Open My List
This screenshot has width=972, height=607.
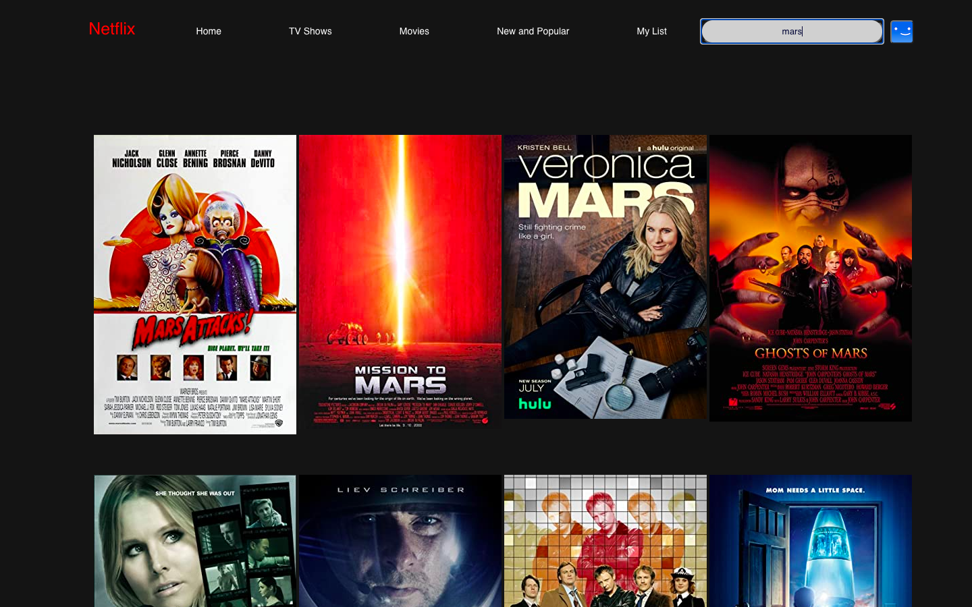[x=651, y=31]
